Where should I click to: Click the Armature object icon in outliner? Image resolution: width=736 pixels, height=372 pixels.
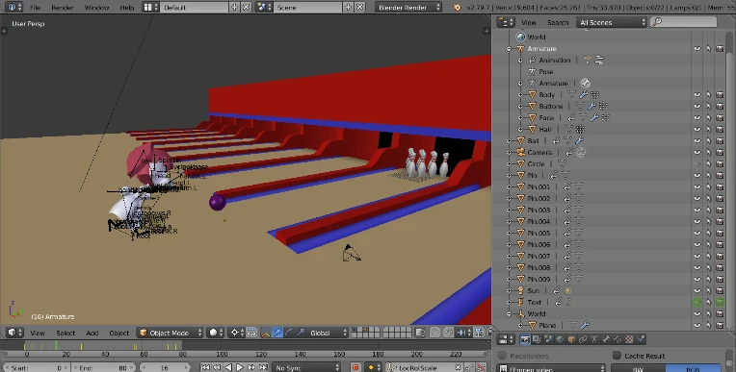(x=520, y=49)
